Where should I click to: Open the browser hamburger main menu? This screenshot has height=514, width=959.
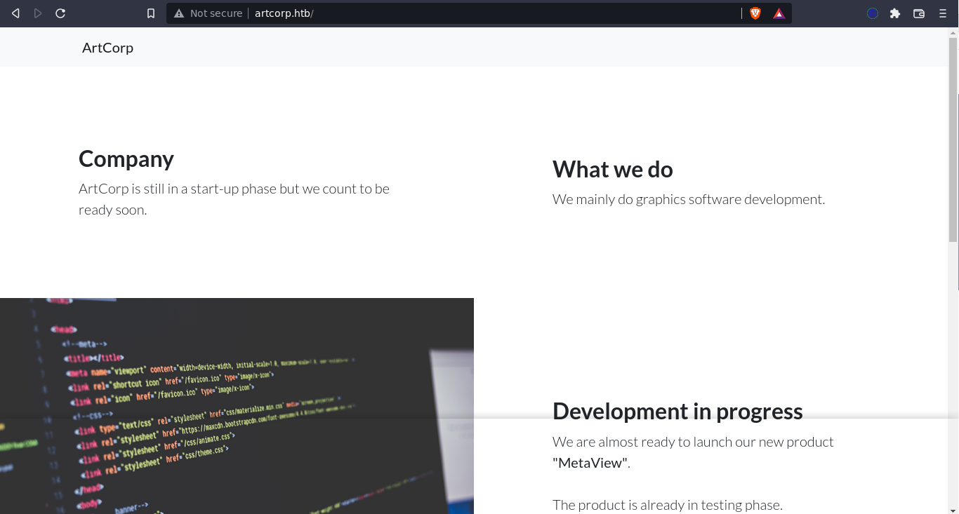click(943, 13)
